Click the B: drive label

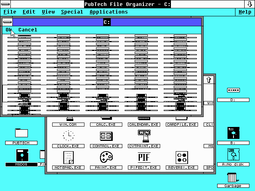coord(233,143)
